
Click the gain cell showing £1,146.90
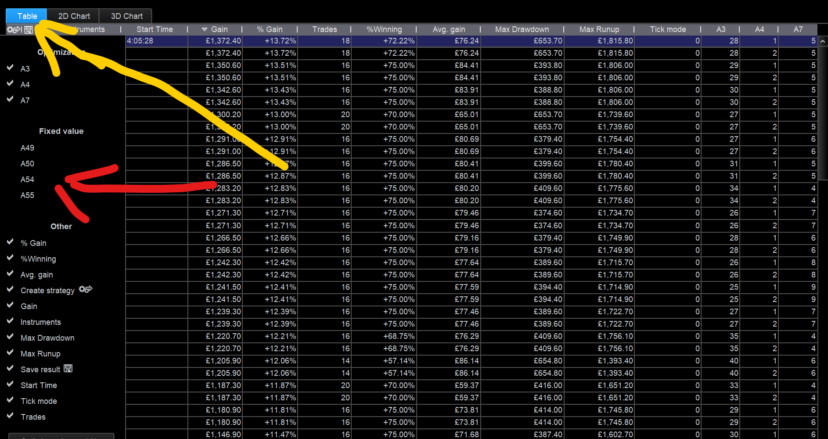215,434
